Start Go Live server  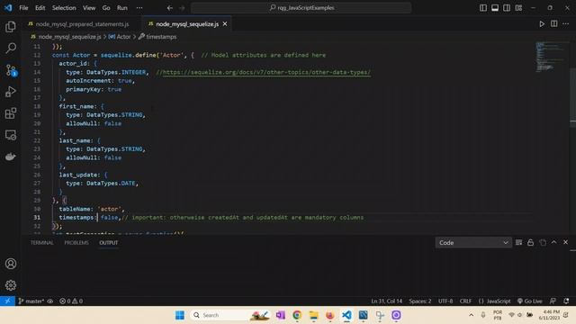tap(530, 301)
